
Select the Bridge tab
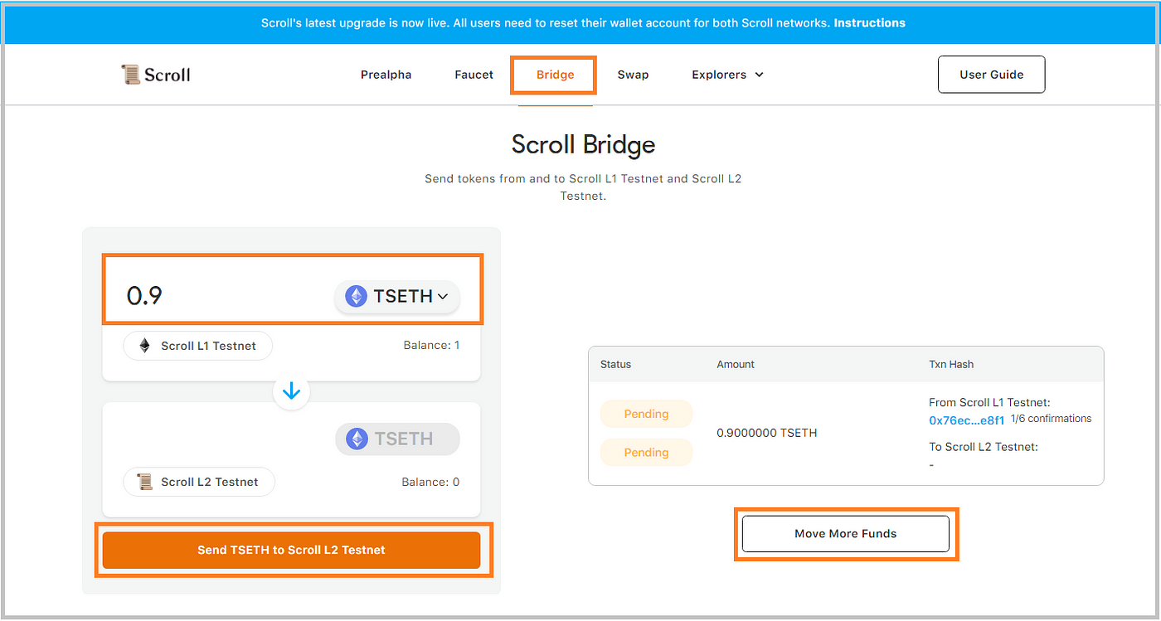pos(555,75)
